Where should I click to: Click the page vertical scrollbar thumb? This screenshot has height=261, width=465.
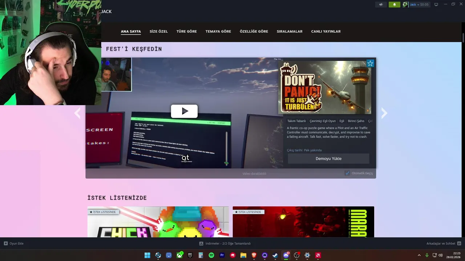click(x=463, y=38)
